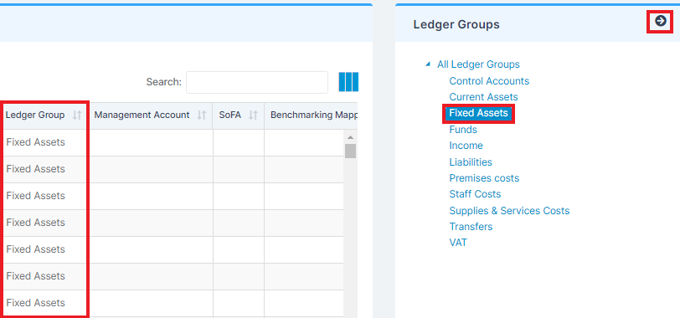This screenshot has width=680, height=318.
Task: Click inside the Search input field
Action: (257, 82)
